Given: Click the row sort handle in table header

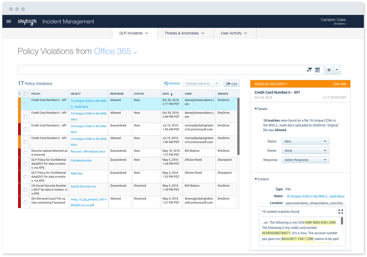Looking at the screenshot, I should 19,94.
